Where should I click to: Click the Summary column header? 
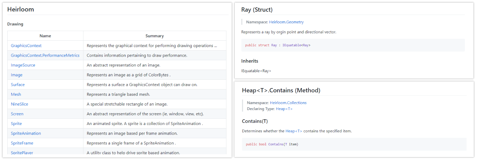click(x=155, y=36)
